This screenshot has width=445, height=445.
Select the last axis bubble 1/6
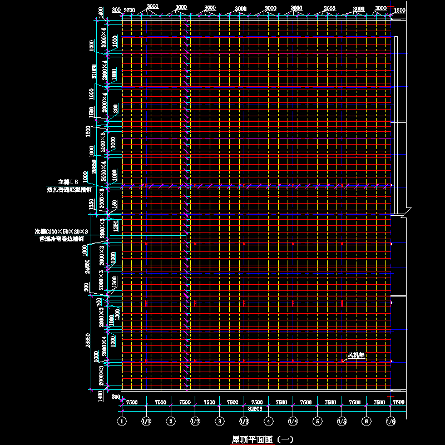coord(391,422)
